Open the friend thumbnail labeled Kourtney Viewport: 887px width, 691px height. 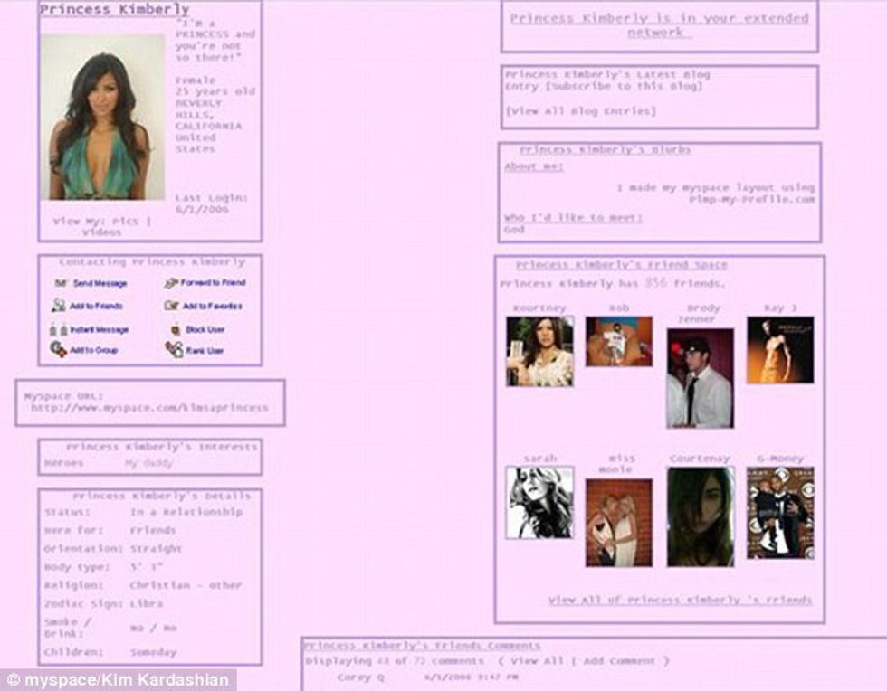pos(539,351)
